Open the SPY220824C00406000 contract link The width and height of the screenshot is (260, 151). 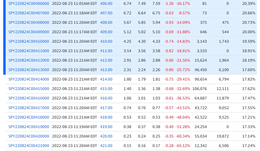pos(29,4)
